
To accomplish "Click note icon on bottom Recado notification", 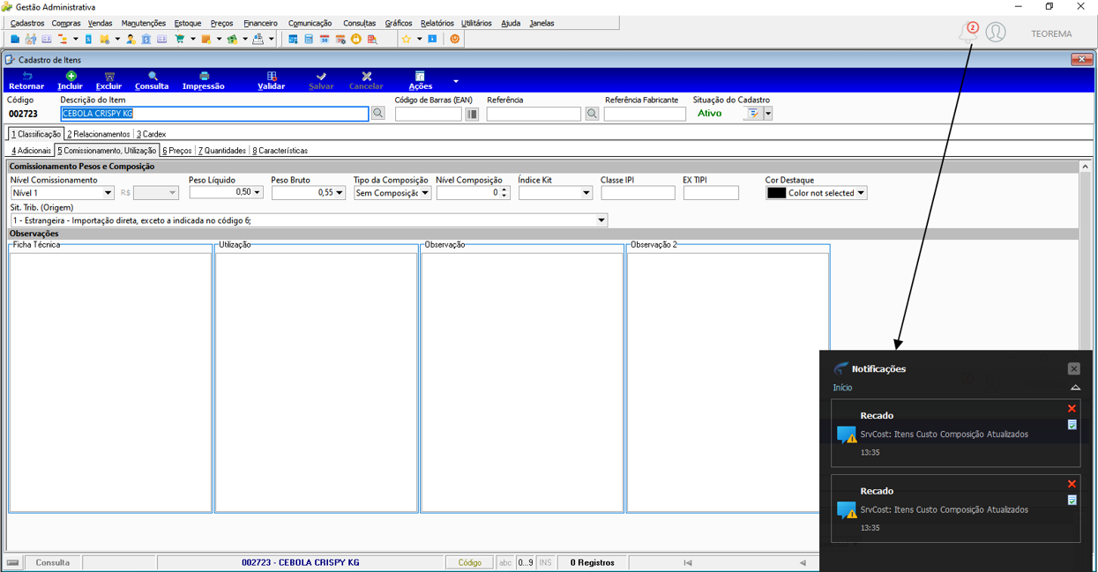I will click(x=1072, y=500).
